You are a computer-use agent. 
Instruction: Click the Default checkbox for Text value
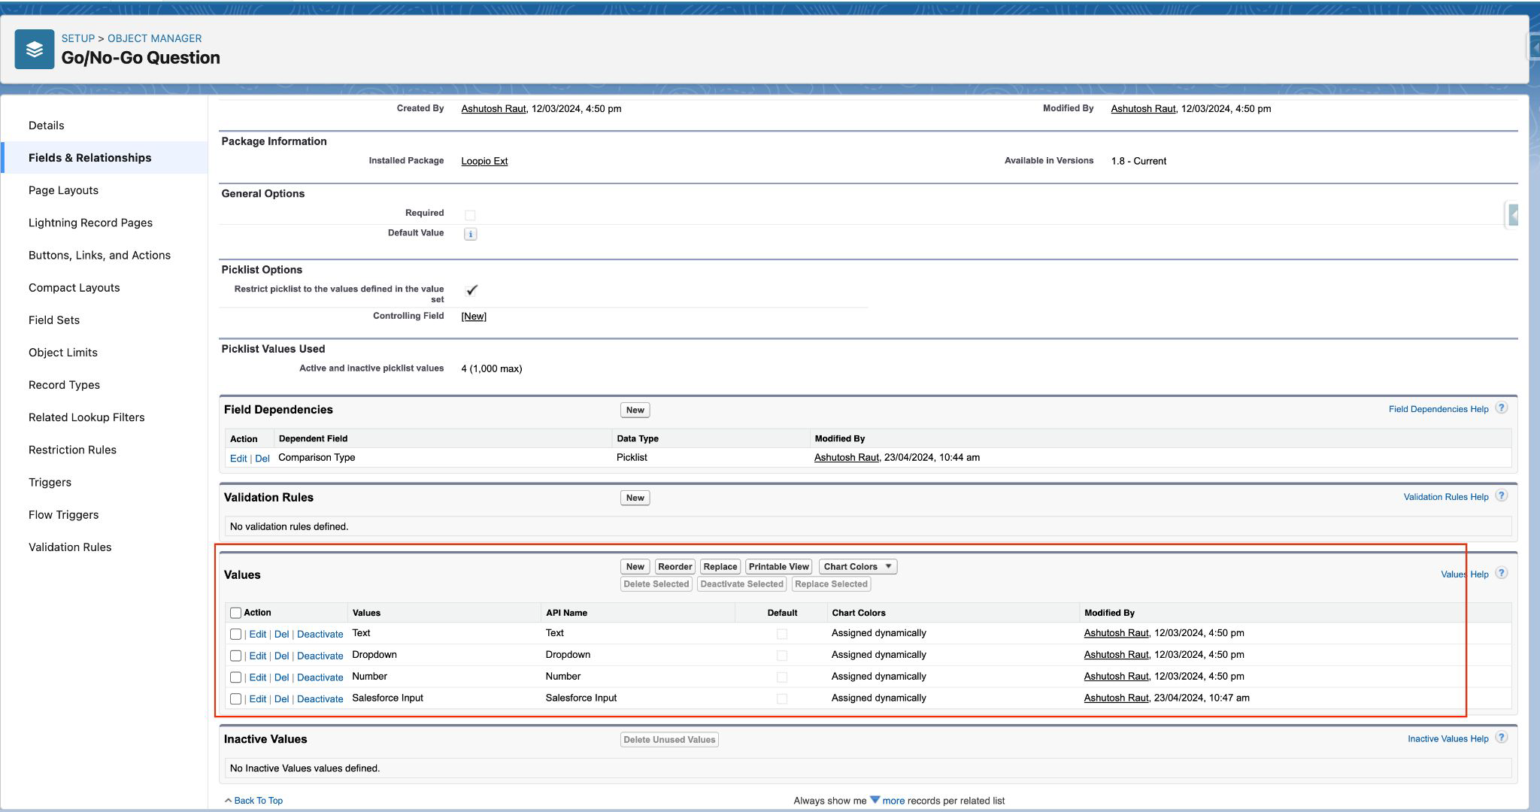(x=782, y=634)
